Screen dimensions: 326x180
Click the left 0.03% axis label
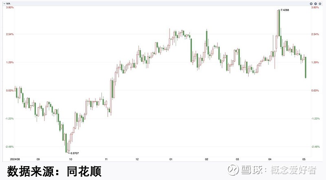pyautogui.click(x=9, y=91)
